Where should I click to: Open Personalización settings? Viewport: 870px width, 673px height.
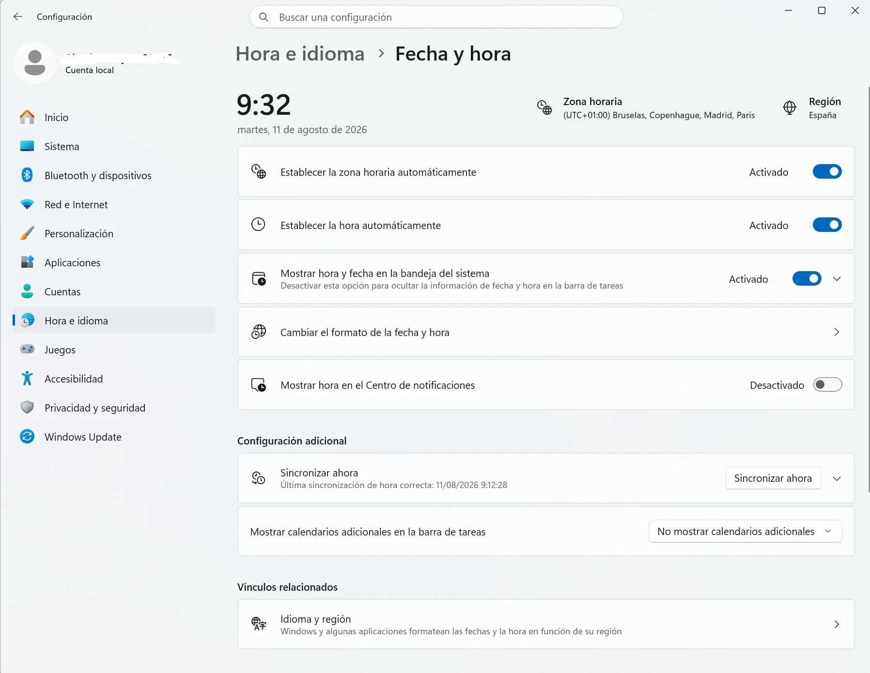114,233
